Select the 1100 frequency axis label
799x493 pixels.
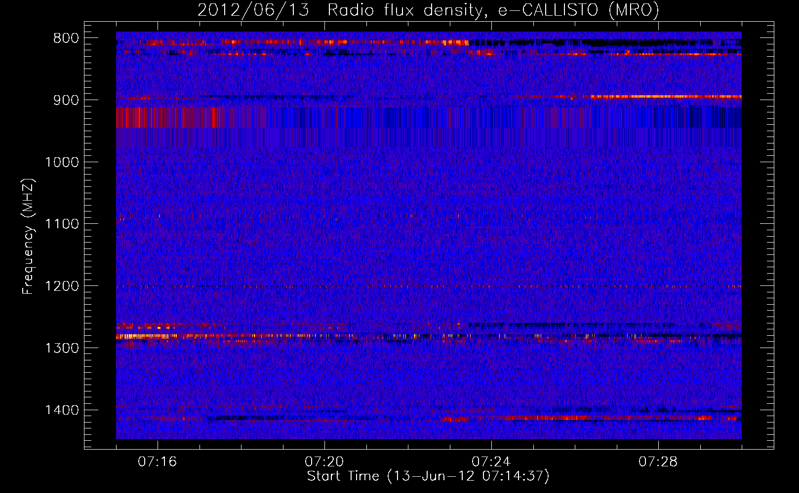[x=62, y=224]
